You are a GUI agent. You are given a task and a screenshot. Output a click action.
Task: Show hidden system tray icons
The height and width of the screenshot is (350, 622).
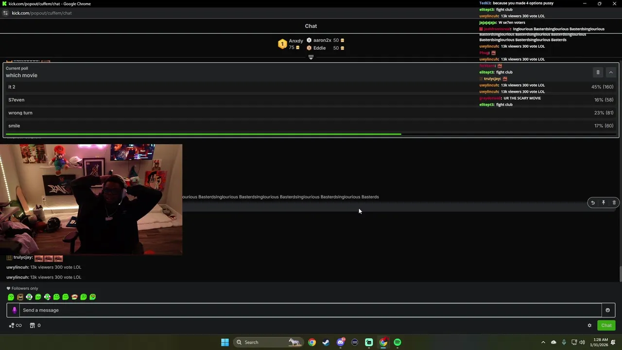543,342
